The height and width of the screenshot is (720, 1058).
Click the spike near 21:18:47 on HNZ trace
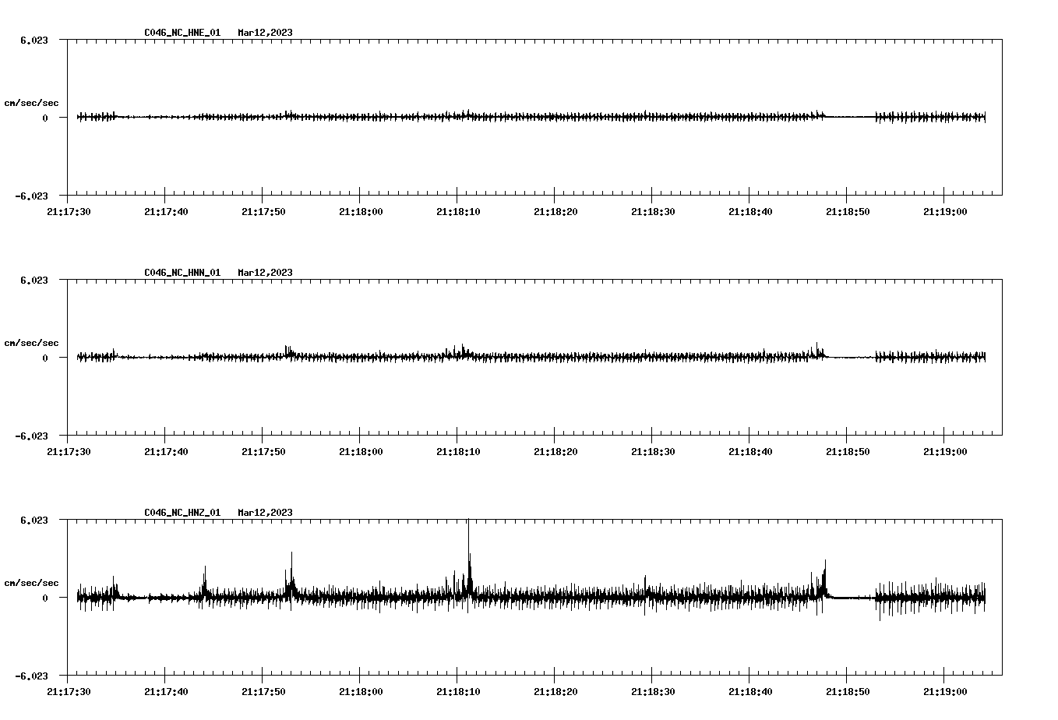[x=825, y=565]
